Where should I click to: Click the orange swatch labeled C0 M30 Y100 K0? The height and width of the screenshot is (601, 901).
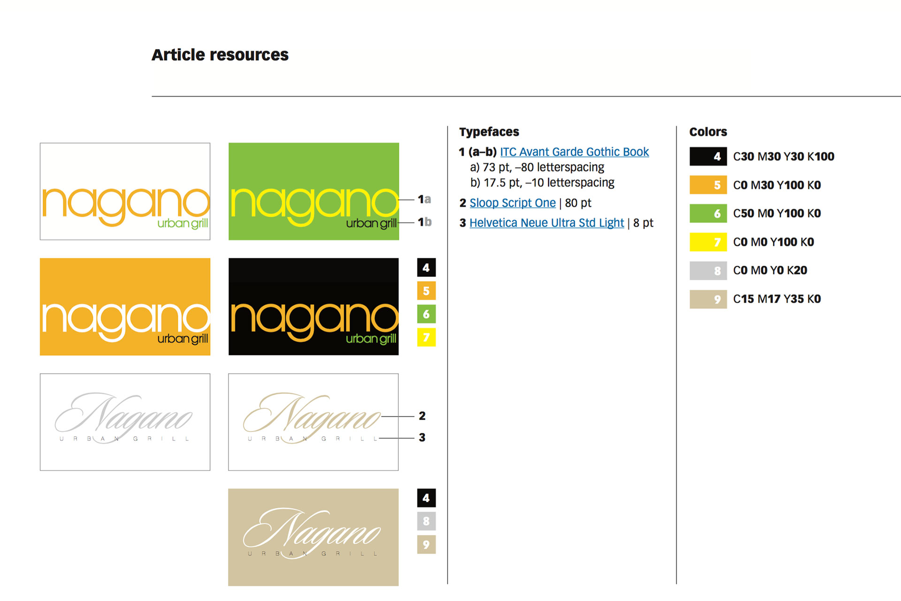coord(708,185)
